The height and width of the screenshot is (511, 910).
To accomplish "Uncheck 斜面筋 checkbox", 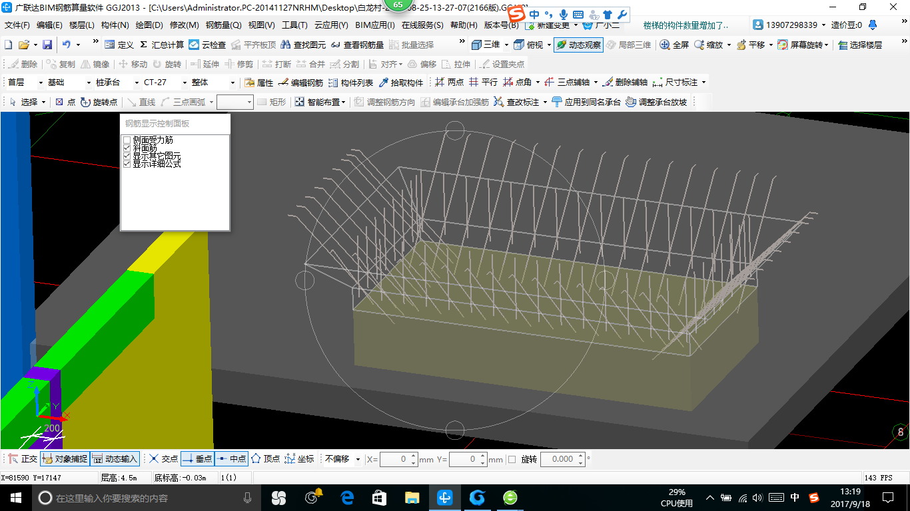I will [x=127, y=148].
